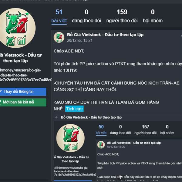Select the 159 người theo dõi tab
The height and width of the screenshot is (182, 182).
coord(122,16)
